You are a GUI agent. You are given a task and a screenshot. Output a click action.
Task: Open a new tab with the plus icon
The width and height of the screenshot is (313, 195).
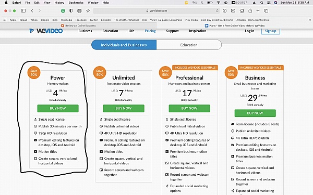click(258, 11)
